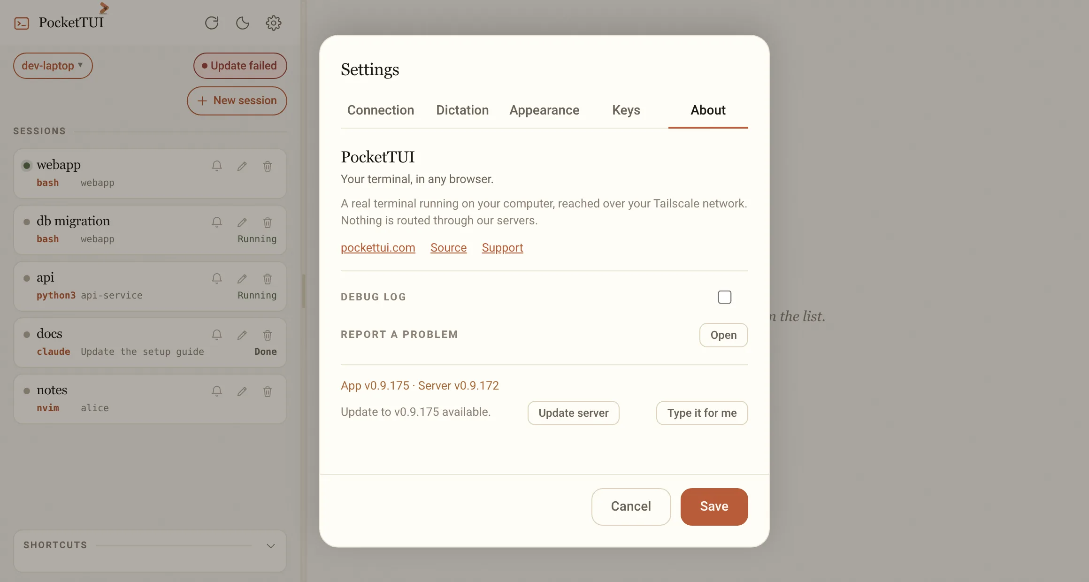Switch to the Connection tab
Image resolution: width=1089 pixels, height=582 pixels.
[381, 110]
